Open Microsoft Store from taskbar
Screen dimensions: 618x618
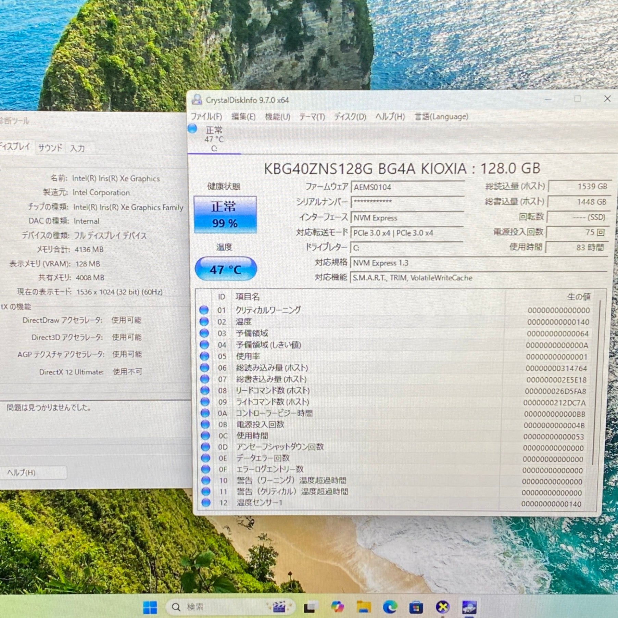pos(416,607)
